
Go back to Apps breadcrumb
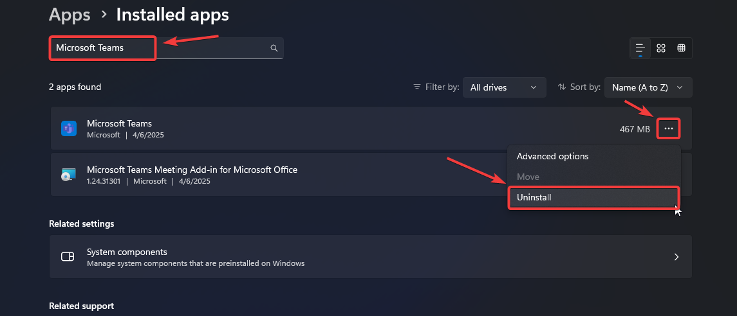tap(70, 15)
